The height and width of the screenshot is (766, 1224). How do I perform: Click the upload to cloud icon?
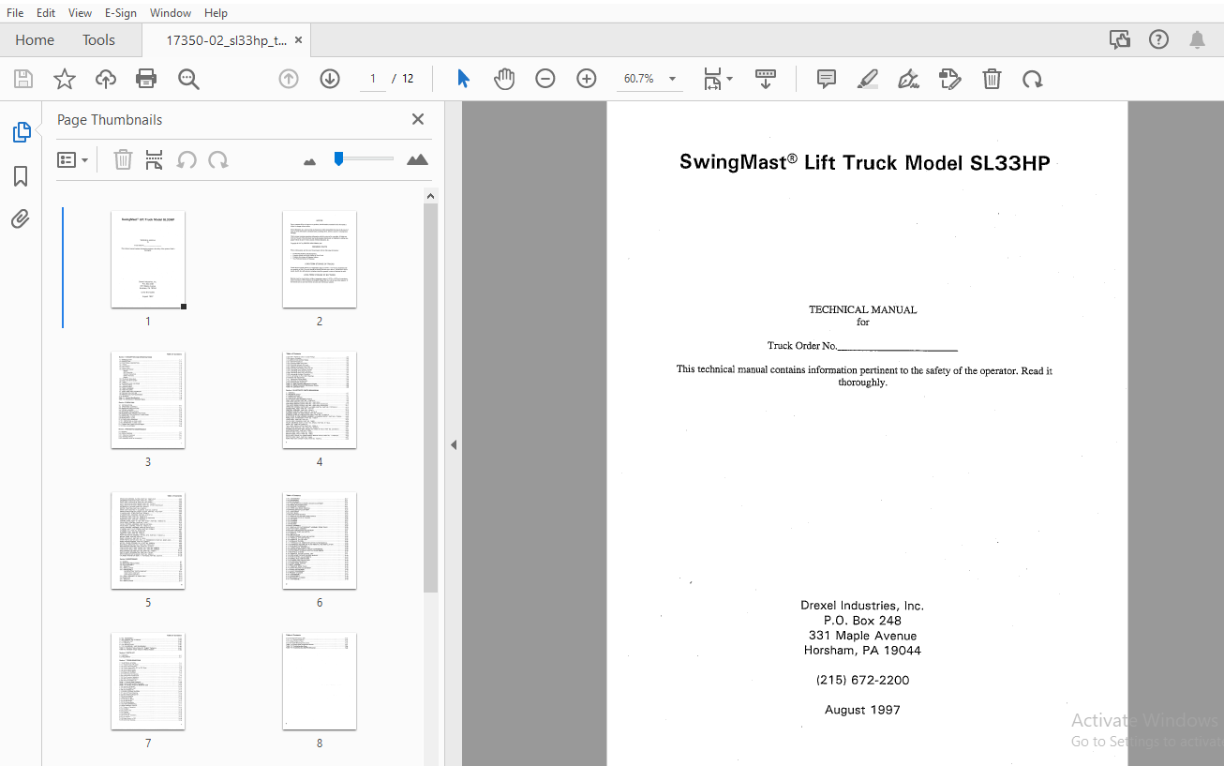[106, 79]
